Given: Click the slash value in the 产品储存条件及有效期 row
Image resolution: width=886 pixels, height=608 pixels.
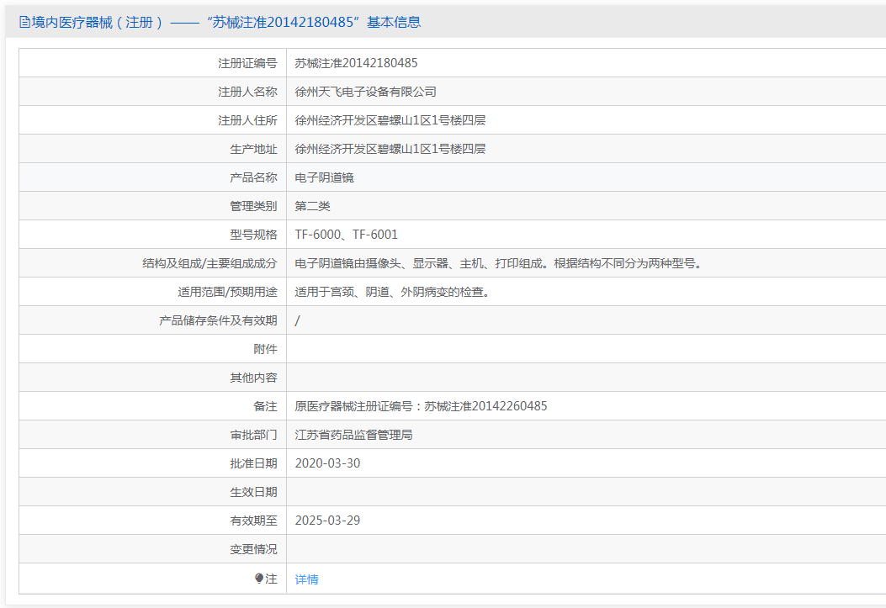Looking at the screenshot, I should tap(297, 320).
